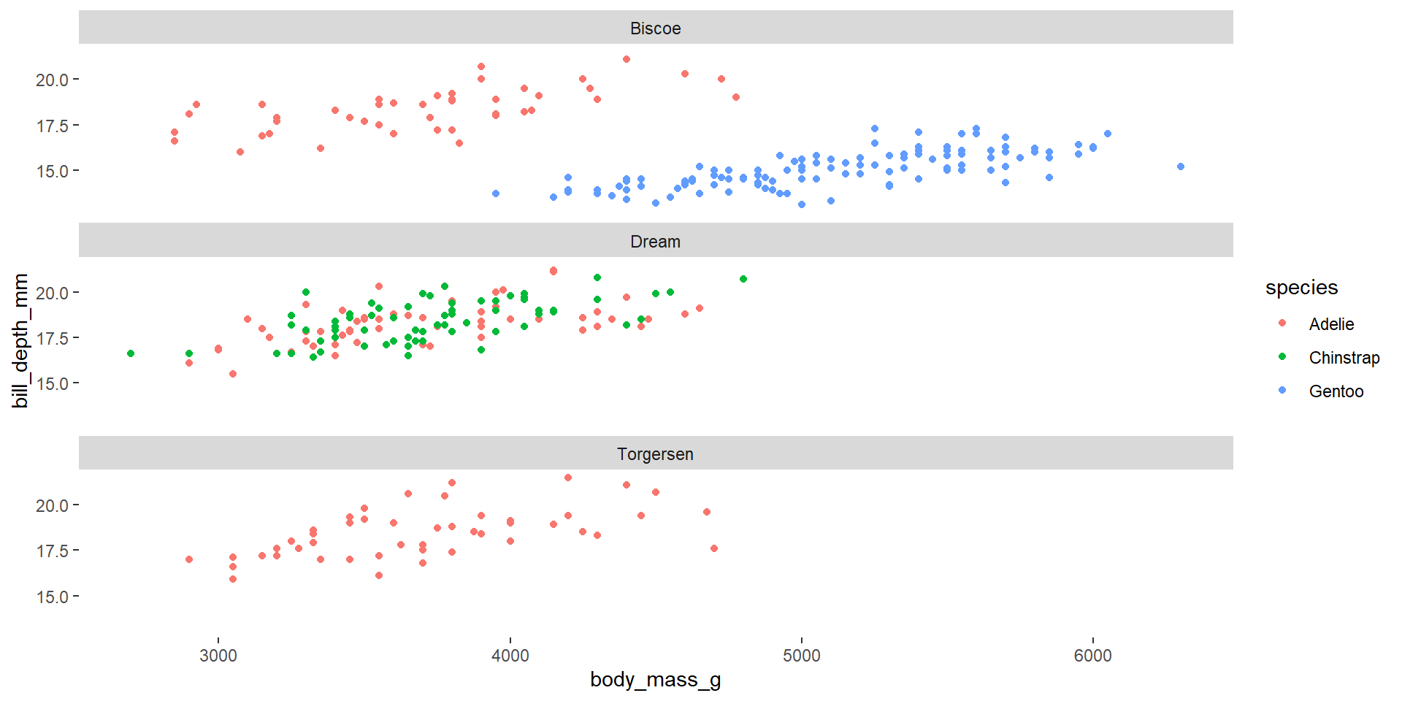Click the body_mass_g x-axis title
The image size is (1402, 701).
(x=655, y=680)
